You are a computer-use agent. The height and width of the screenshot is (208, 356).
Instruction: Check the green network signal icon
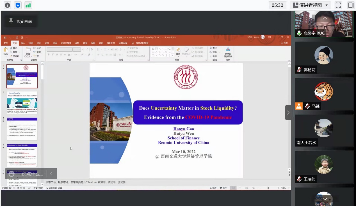click(28, 5)
